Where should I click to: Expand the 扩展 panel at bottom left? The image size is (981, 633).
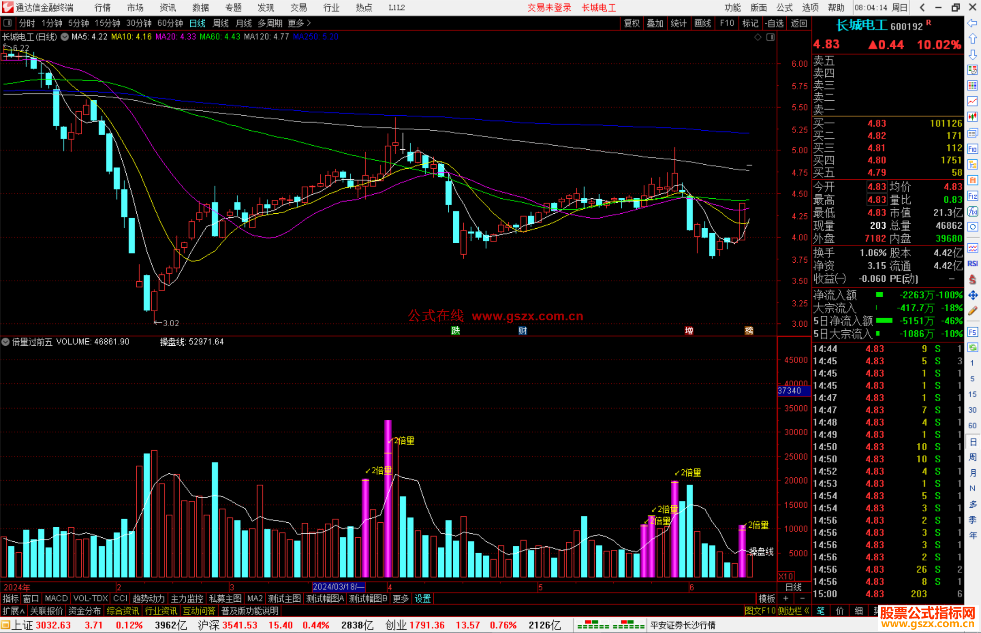click(14, 611)
